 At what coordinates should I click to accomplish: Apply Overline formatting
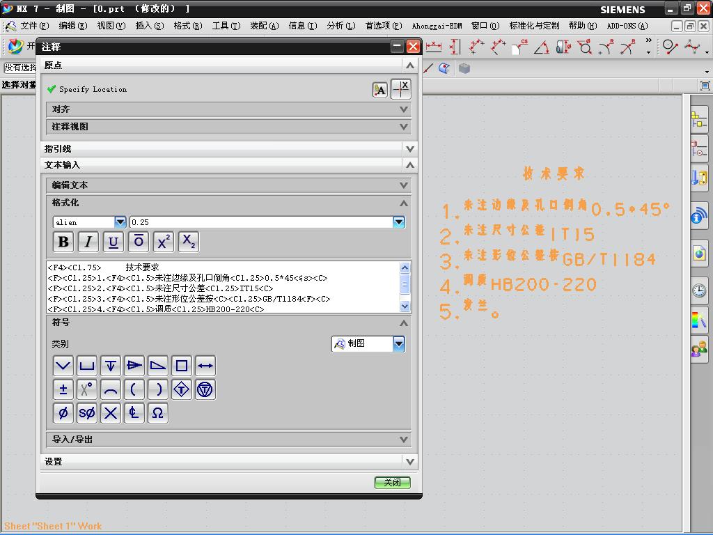139,242
